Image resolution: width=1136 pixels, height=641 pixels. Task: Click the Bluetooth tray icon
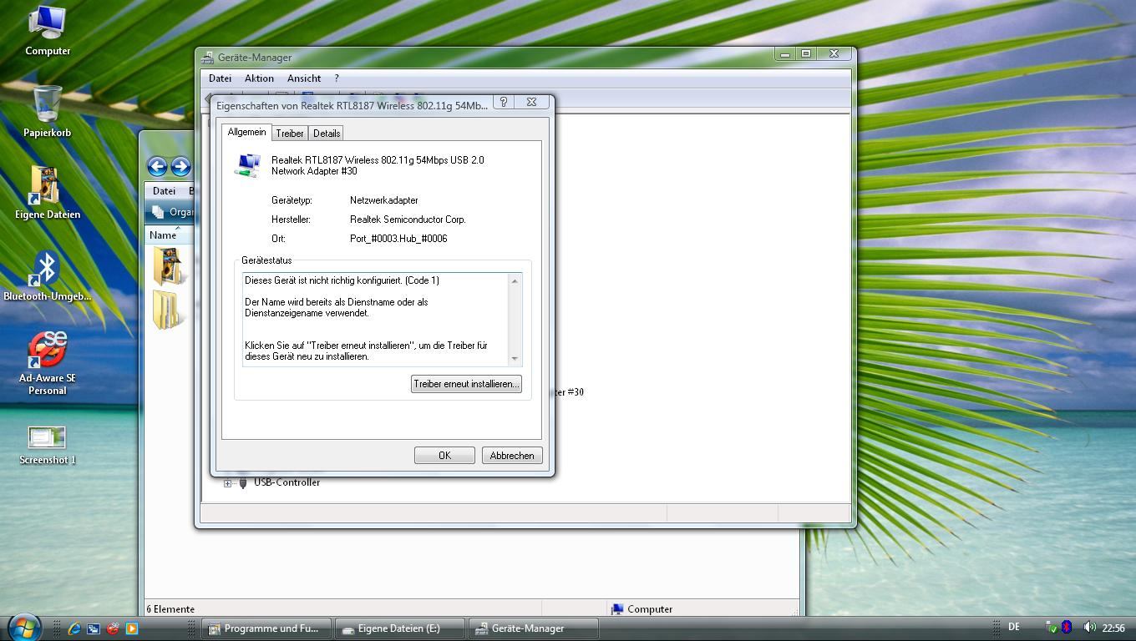1067,628
